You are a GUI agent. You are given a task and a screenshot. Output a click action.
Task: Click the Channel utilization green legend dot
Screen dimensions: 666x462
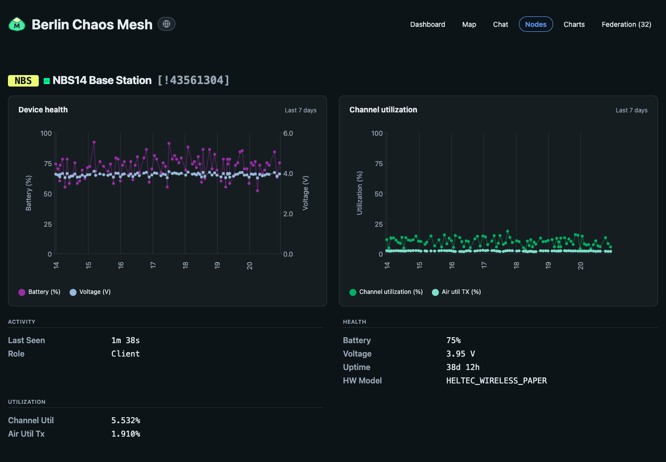tap(353, 292)
